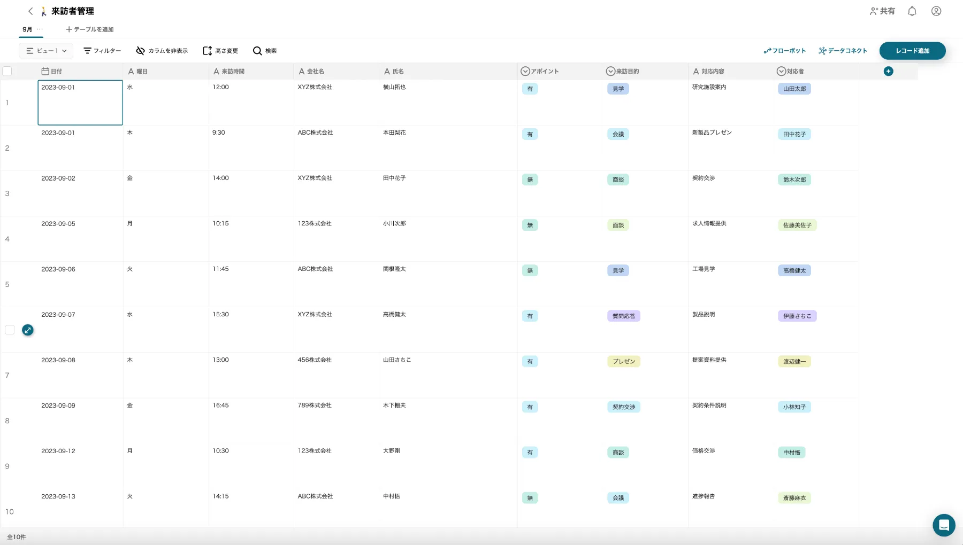Viewport: 963px width, 545px height.
Task: Click the 佐藤美佐子 responder tag
Action: [797, 225]
